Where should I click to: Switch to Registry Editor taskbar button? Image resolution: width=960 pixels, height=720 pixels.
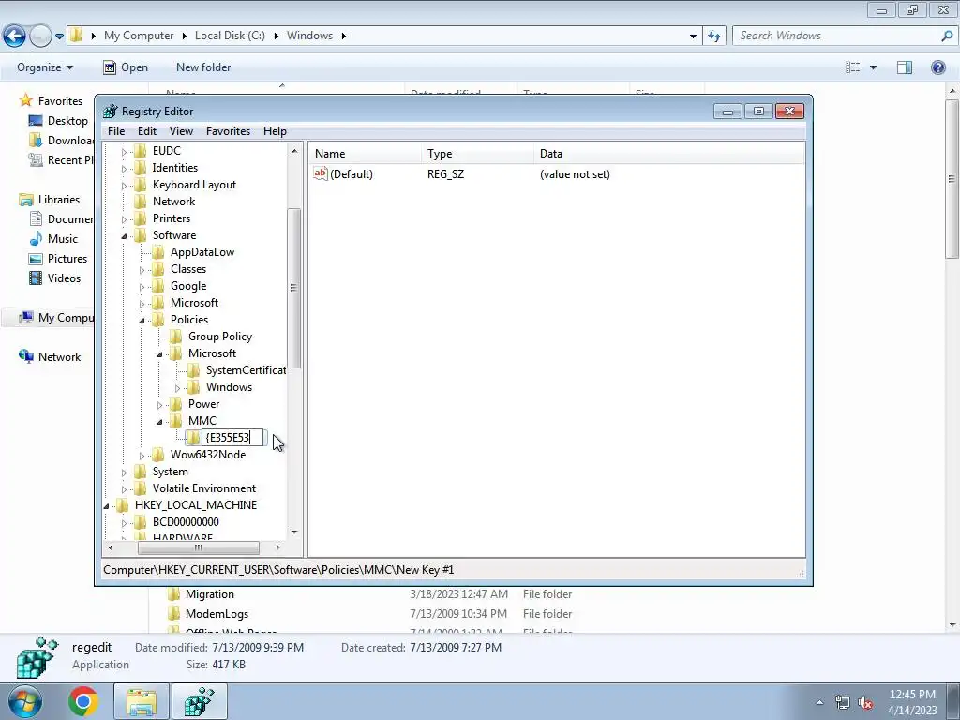pyautogui.click(x=200, y=701)
